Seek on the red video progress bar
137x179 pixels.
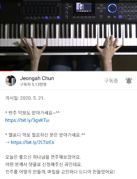click(68, 71)
